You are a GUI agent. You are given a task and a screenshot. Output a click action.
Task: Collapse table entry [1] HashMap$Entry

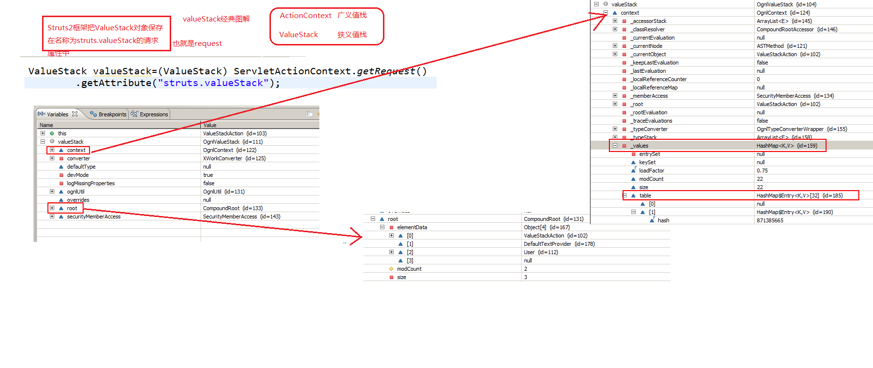(633, 212)
